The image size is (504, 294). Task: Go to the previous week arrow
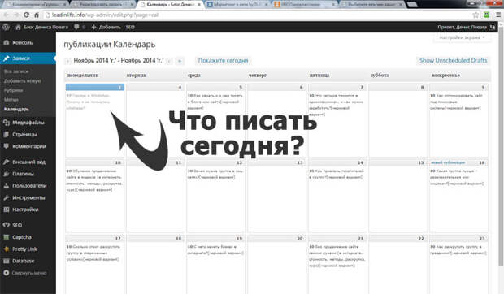click(x=67, y=61)
